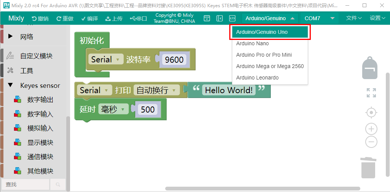Show the code view icon
Screen dimensions: 390x192
pos(232,18)
